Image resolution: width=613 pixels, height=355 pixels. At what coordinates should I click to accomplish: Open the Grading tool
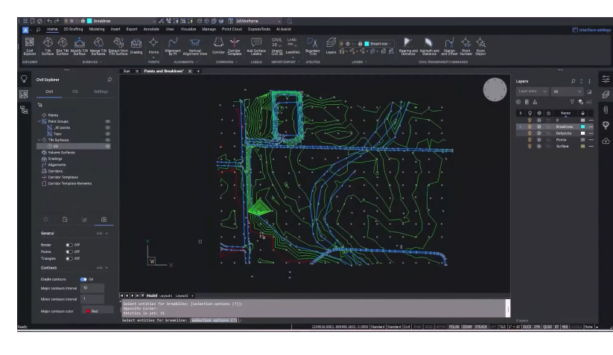click(x=136, y=46)
